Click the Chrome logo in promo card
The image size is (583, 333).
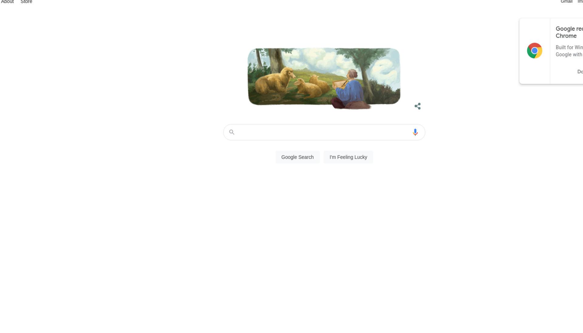(x=535, y=51)
